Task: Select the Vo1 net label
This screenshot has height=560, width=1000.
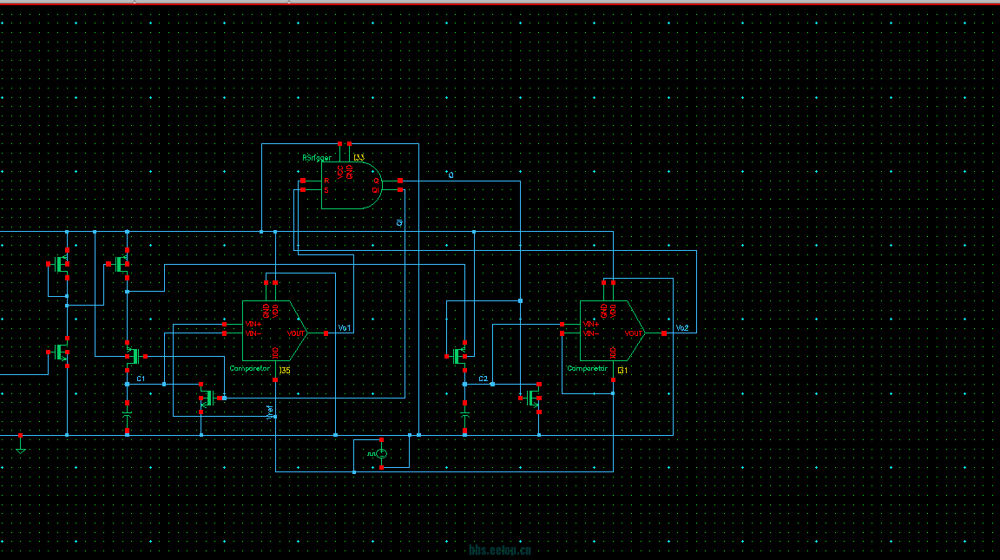Action: click(x=345, y=328)
